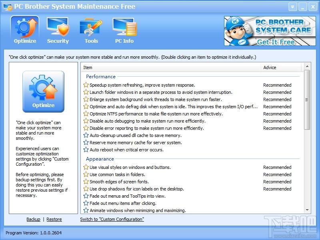
Task: Click star icon for Launch folder windows item
Action: click(x=86, y=92)
